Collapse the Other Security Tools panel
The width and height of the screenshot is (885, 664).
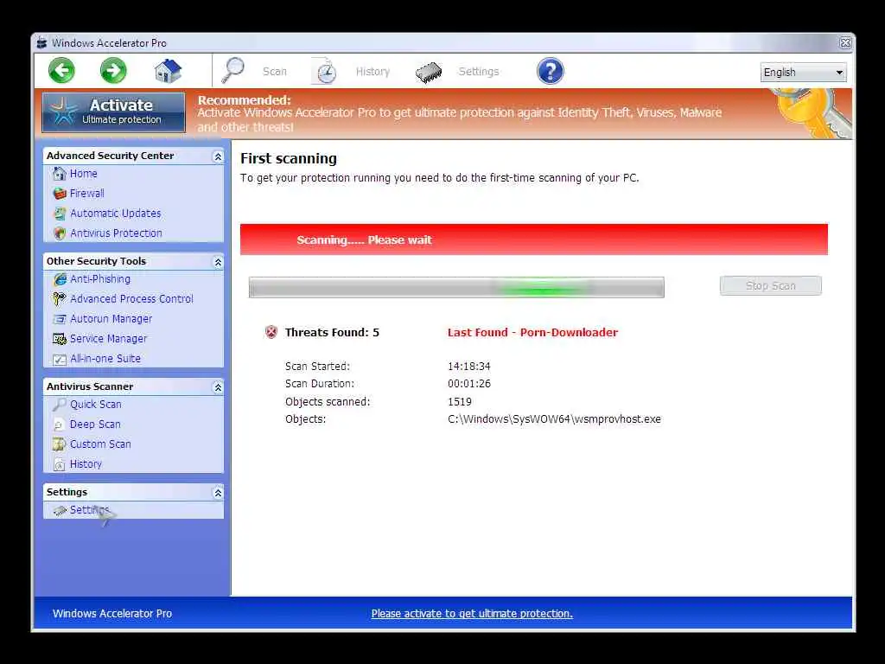point(218,262)
